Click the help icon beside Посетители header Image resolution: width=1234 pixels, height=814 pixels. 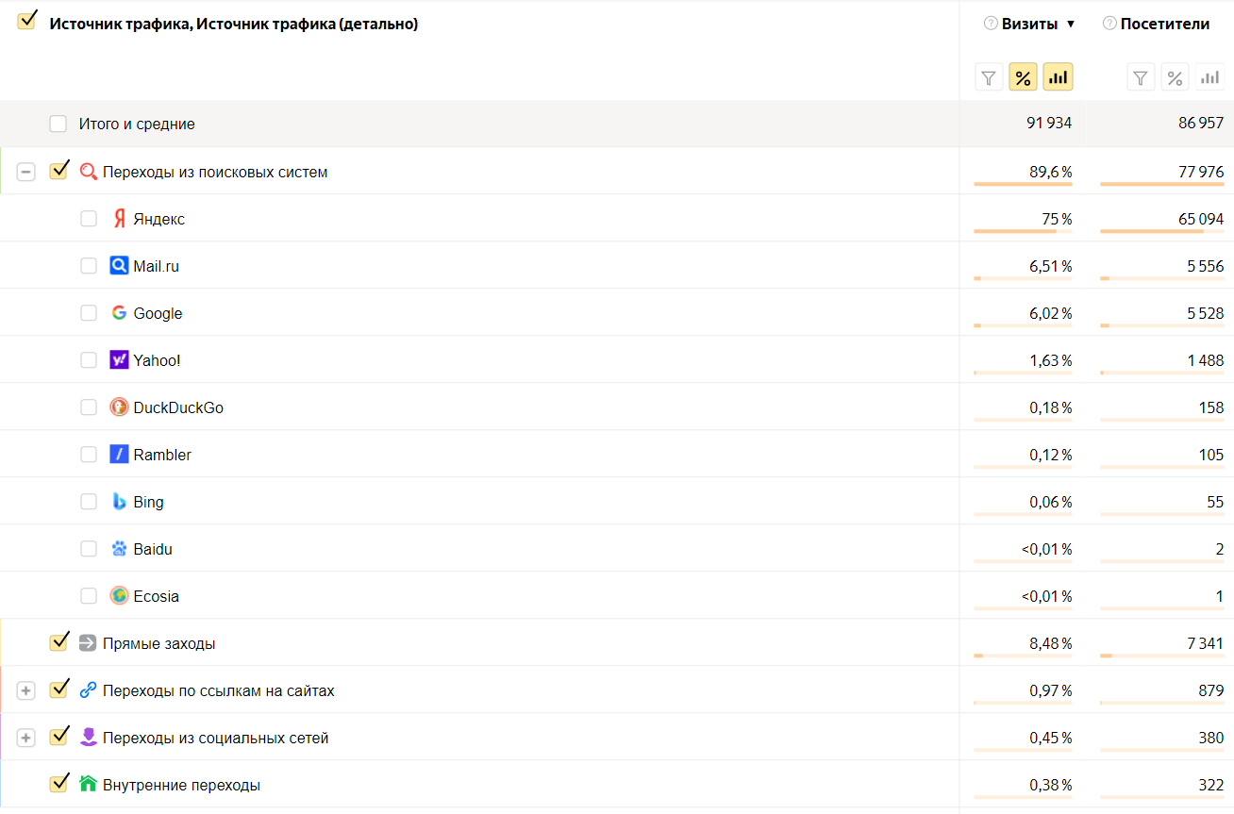(1109, 24)
